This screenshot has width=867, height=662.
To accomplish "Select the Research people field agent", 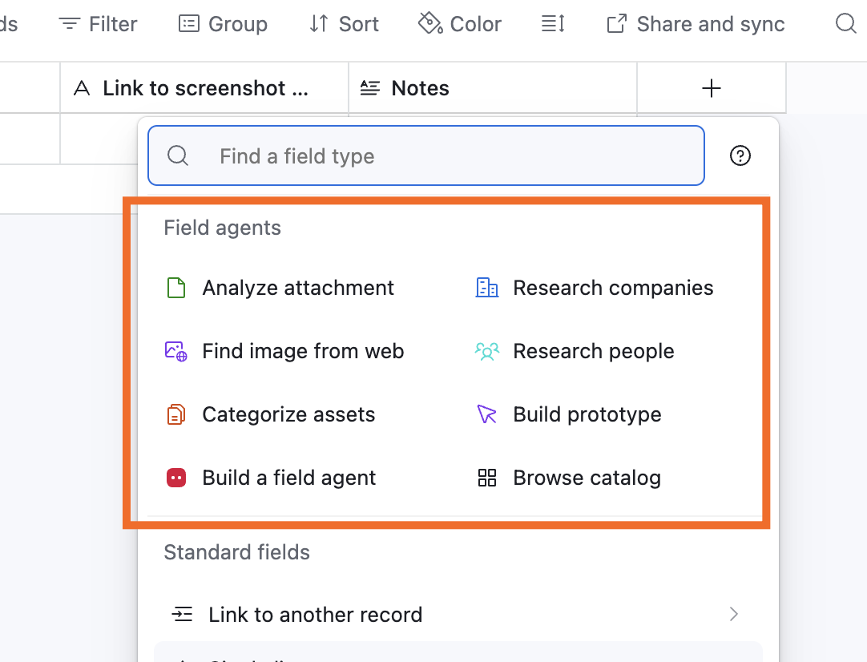I will pos(593,350).
